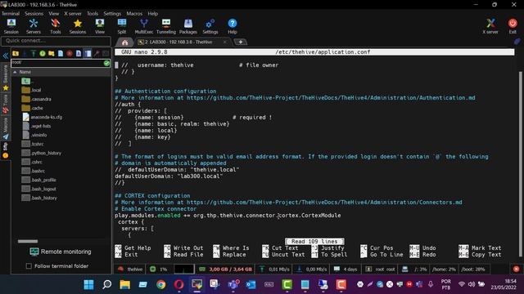Click the 4 days uptime status entry
Viewport: 524px width, 294px height.
pos(346,269)
